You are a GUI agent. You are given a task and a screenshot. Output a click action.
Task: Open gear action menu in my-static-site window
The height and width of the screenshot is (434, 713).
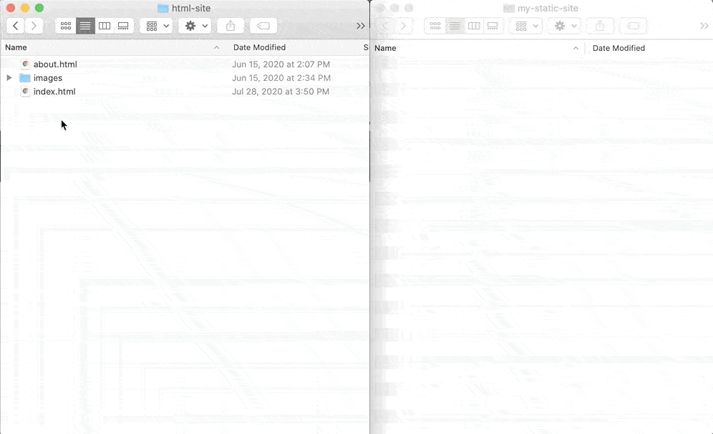click(565, 26)
